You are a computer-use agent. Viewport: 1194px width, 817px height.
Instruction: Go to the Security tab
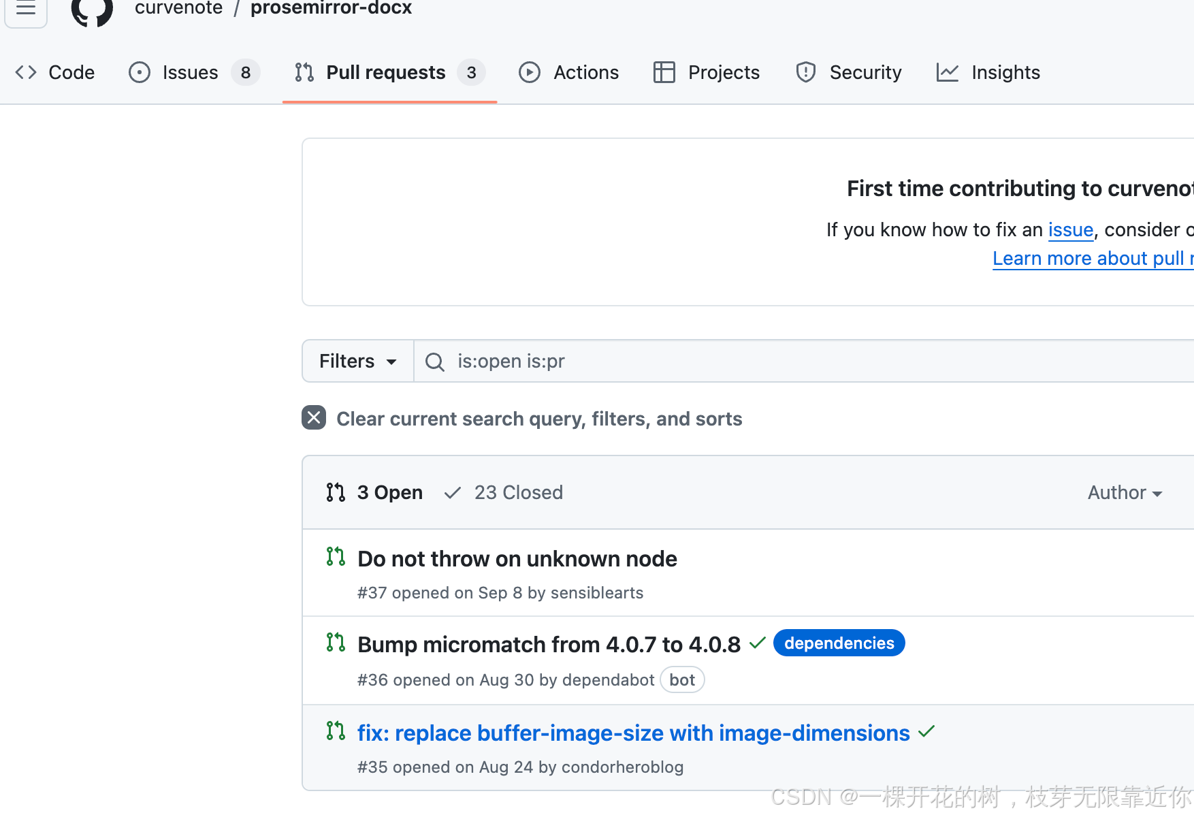pos(848,72)
